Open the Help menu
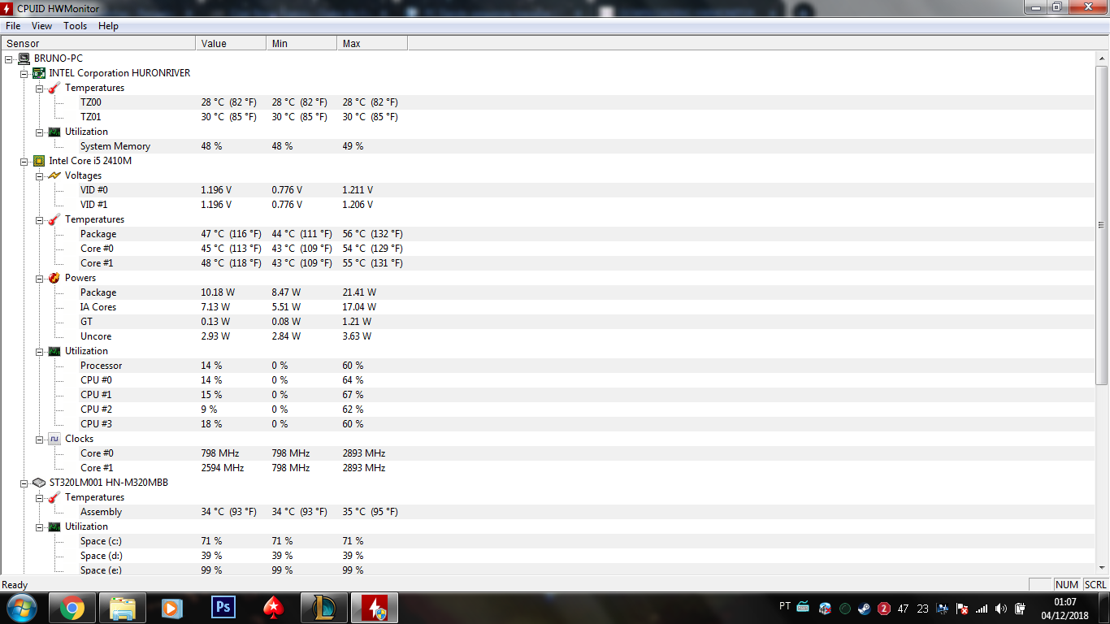 tap(108, 26)
